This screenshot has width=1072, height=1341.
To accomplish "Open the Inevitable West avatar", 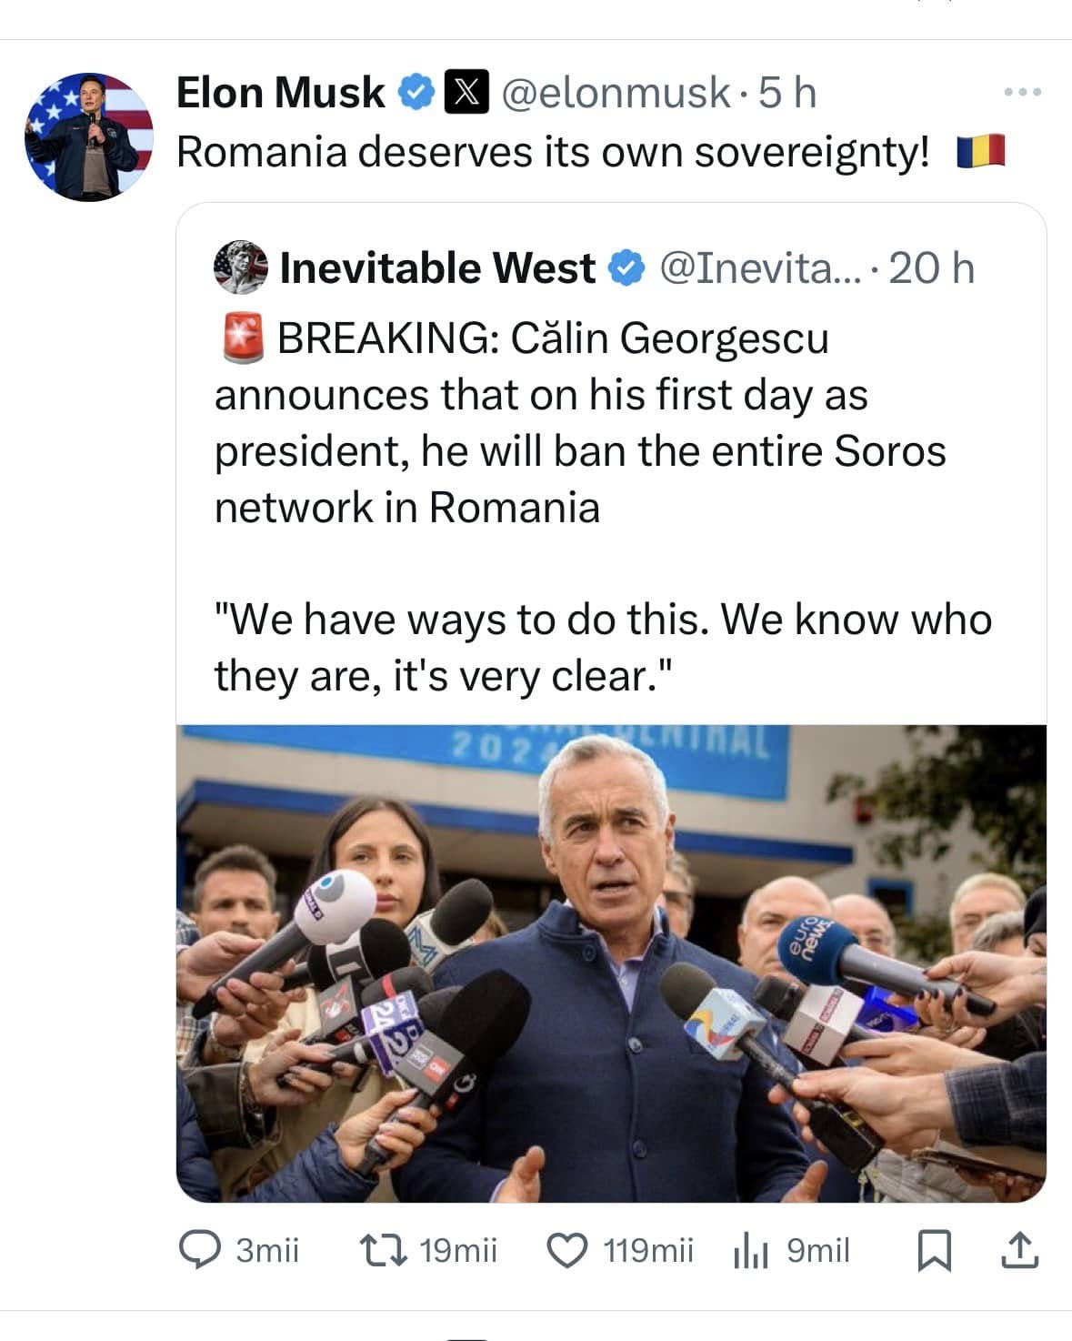I will point(241,268).
